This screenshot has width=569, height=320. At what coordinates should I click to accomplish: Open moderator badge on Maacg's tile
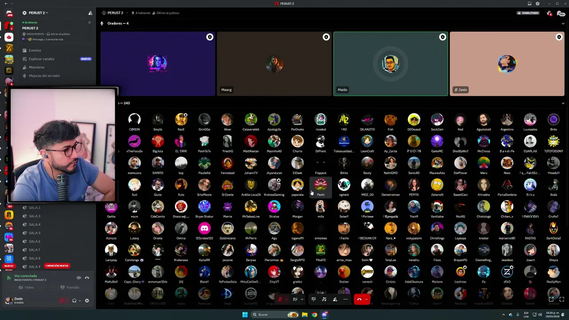tap(326, 37)
